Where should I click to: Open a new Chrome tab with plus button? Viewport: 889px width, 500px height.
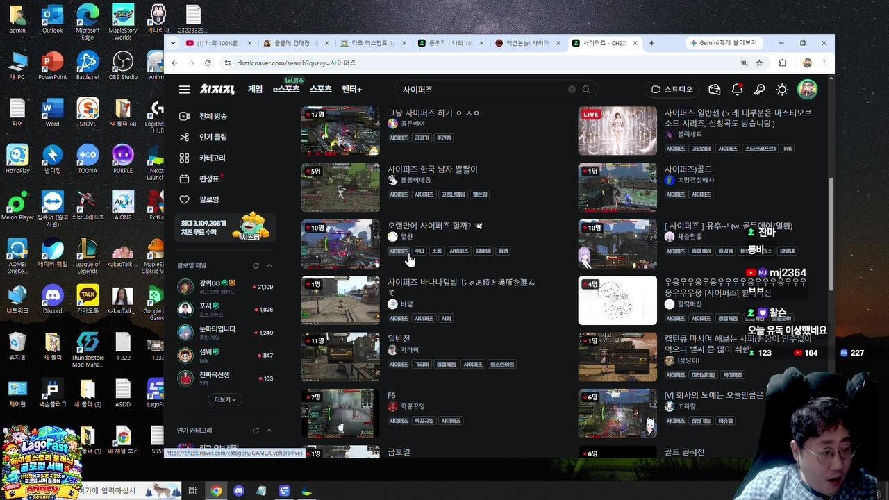pyautogui.click(x=651, y=43)
